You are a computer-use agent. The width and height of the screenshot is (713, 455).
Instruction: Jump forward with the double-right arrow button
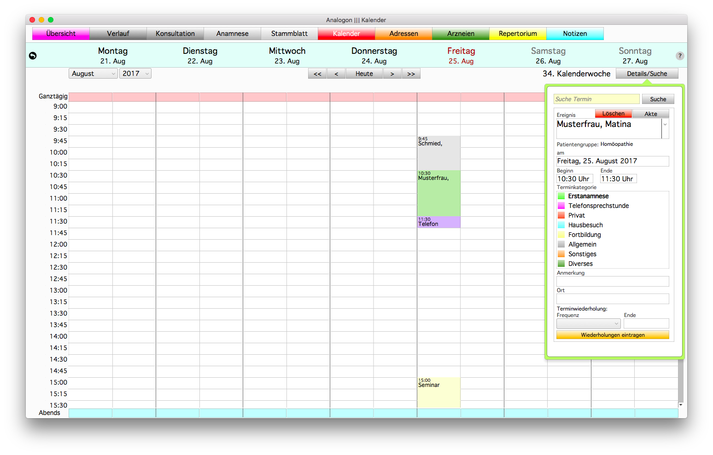click(x=411, y=74)
